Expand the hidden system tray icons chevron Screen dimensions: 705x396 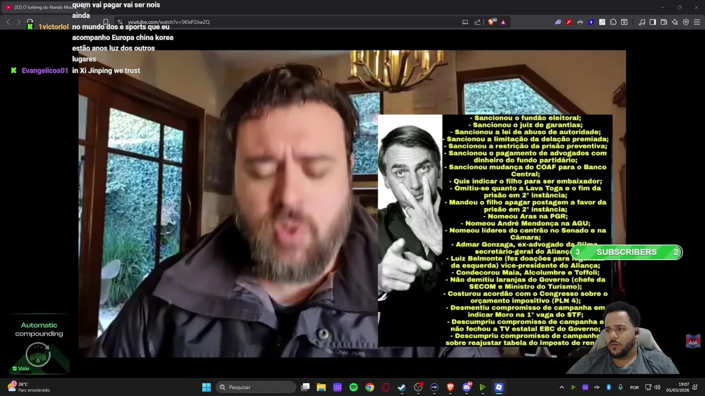coord(561,387)
